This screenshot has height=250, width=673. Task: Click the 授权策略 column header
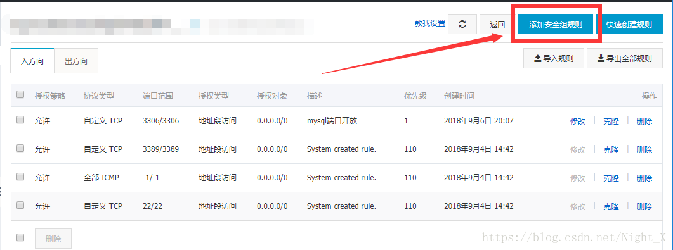(49, 96)
